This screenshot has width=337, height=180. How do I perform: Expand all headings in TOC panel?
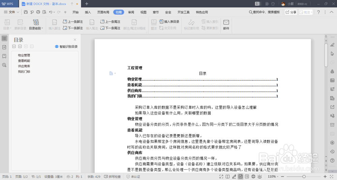click(x=14, y=46)
